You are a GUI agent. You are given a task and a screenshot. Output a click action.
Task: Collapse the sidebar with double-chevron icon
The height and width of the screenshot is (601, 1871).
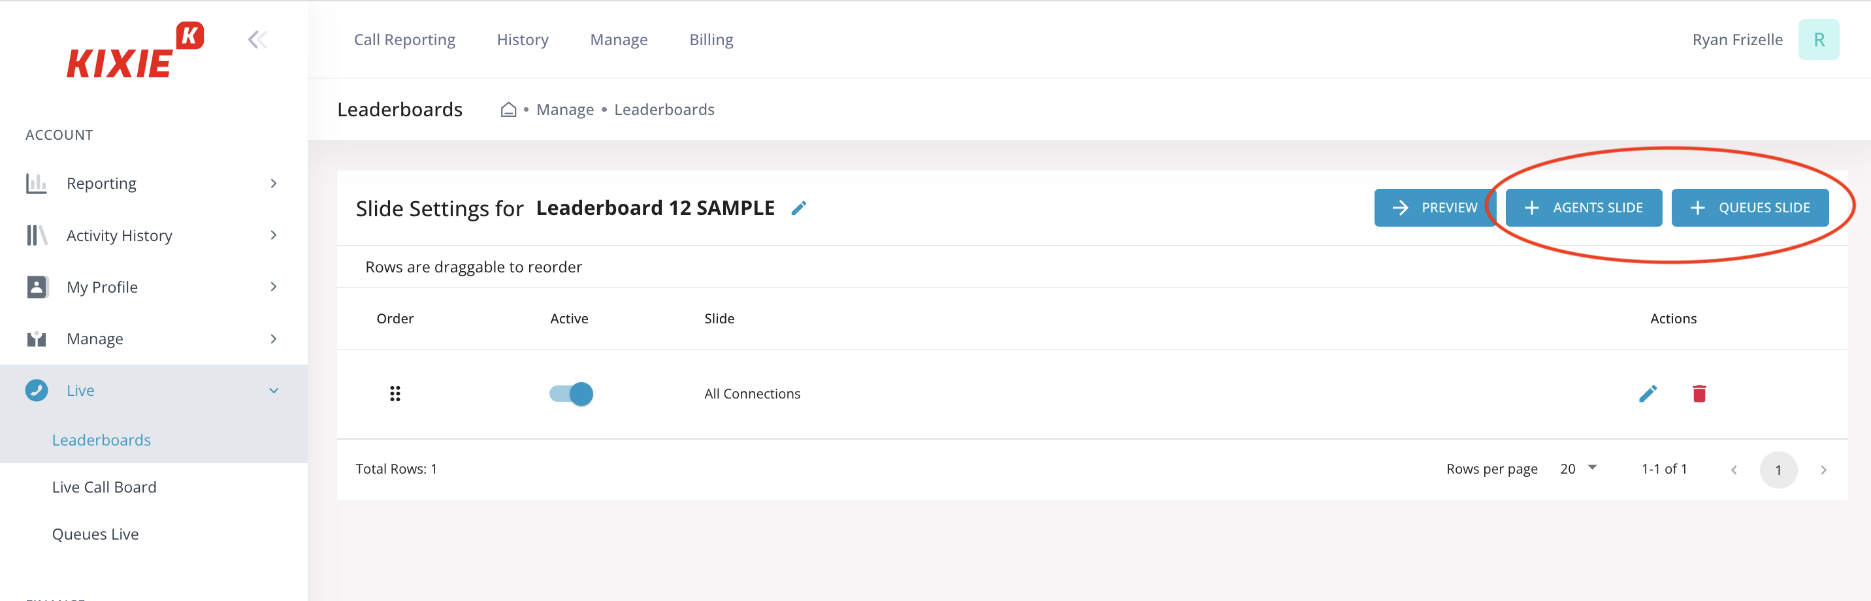(x=257, y=39)
